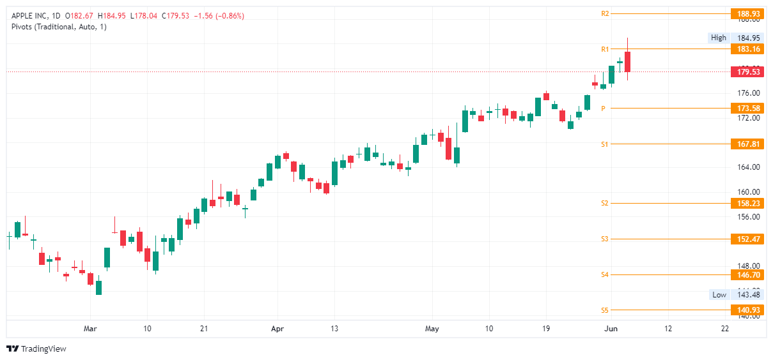Click the High 184.95 marker label
The height and width of the screenshot is (360, 773).
(737, 38)
